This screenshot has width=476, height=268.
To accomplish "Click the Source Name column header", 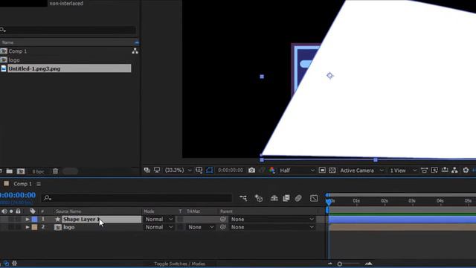I will [68, 211].
